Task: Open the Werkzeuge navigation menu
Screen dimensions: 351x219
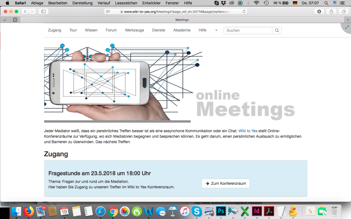Action: point(134,30)
